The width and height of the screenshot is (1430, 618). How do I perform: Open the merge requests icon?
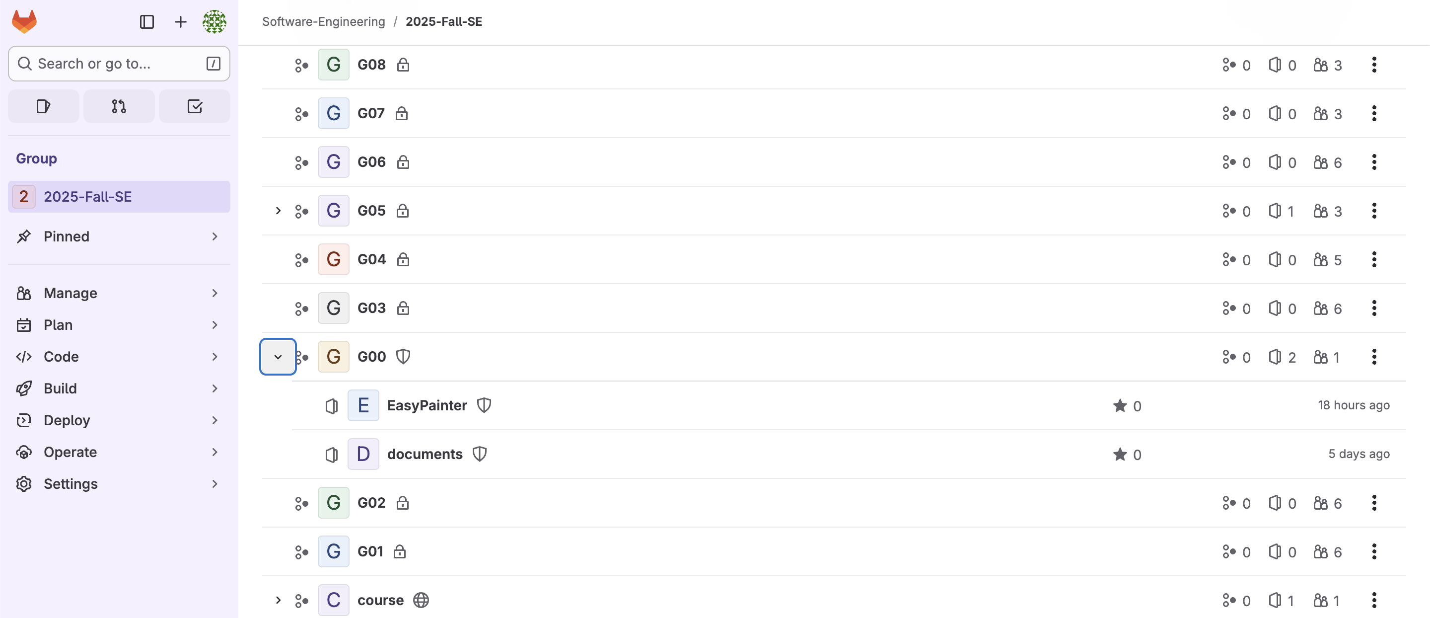pos(119,106)
